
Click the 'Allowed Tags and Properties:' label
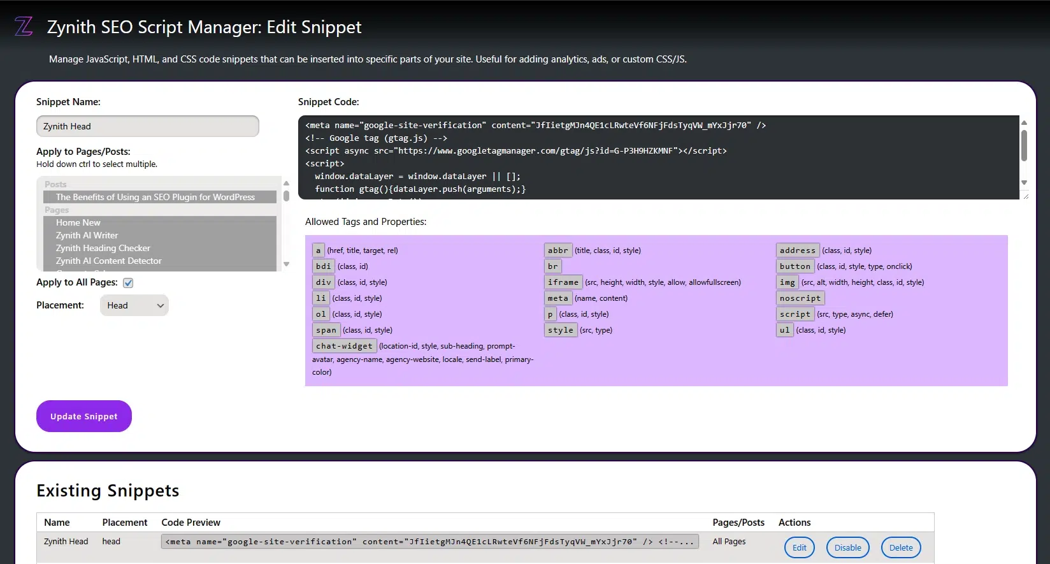366,222
